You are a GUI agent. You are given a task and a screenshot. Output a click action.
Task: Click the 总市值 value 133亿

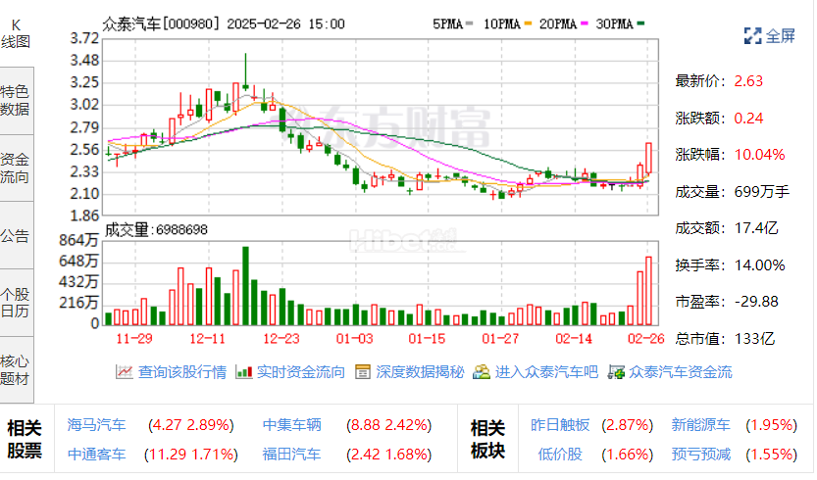click(754, 339)
